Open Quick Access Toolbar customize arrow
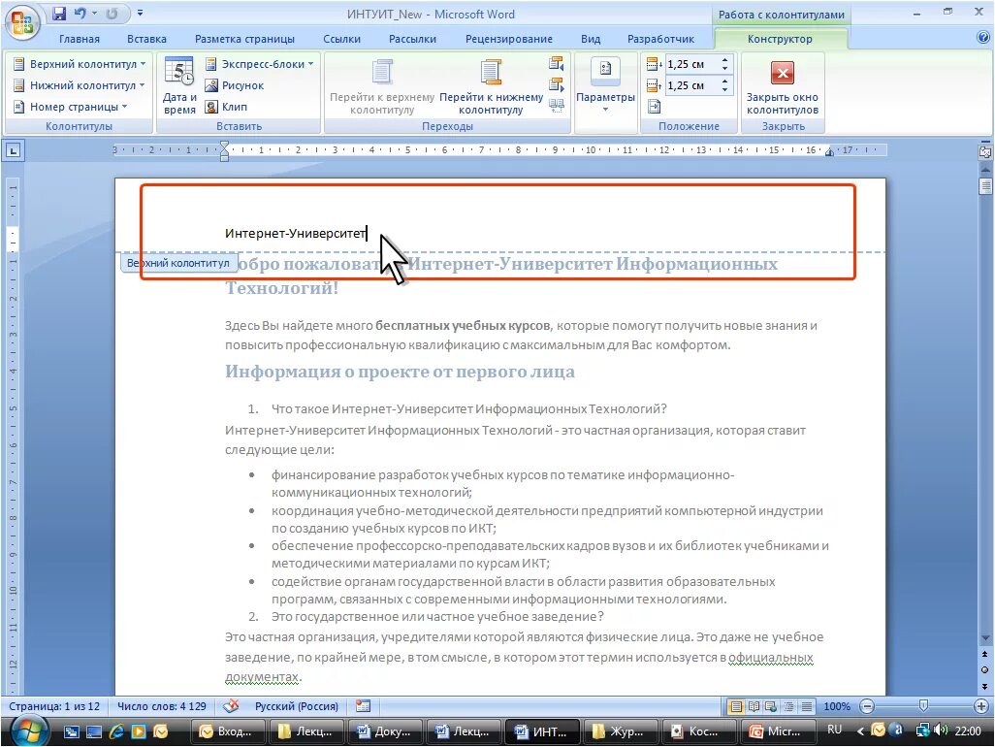 pyautogui.click(x=141, y=14)
